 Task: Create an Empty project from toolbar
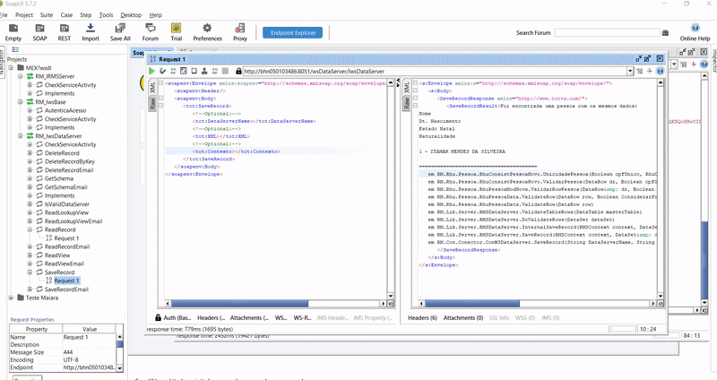(13, 32)
